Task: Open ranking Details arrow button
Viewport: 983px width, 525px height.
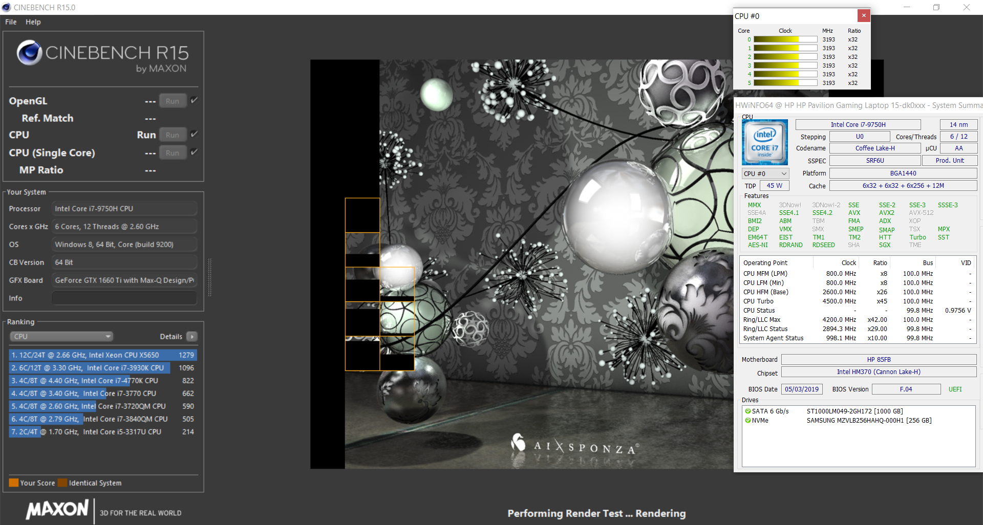Action: click(192, 337)
